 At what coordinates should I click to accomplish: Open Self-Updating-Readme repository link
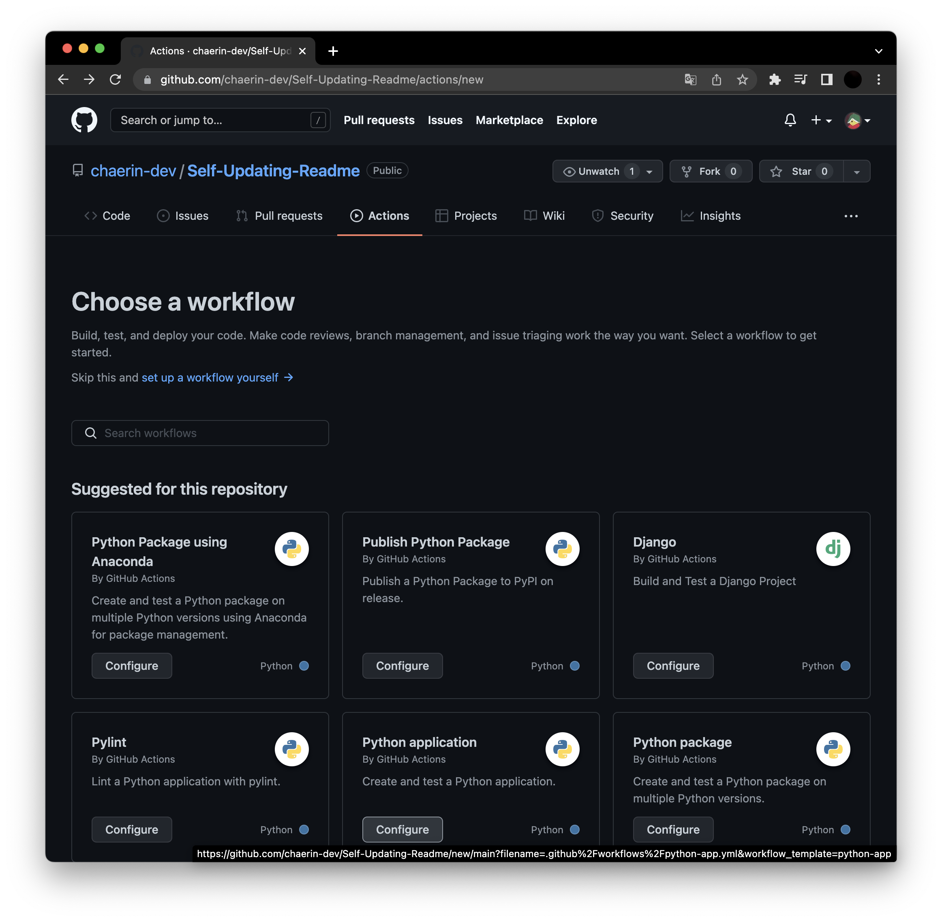(x=273, y=170)
